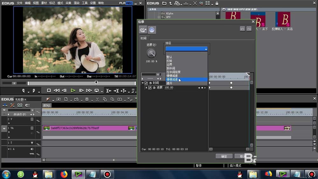Save the project using the floppy icon

[87, 99]
